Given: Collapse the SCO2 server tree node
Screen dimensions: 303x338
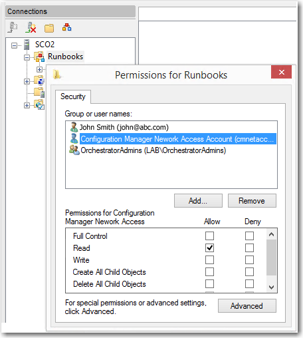Looking at the screenshot, I should click(14, 45).
